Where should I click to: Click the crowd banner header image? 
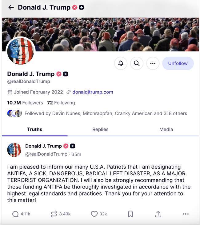(123, 34)
